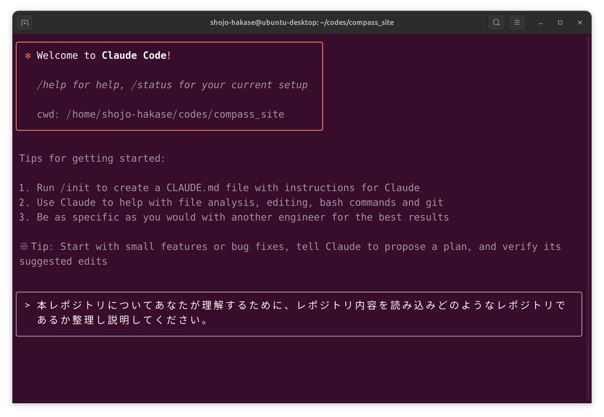Click the orange asterisk beside Welcome
This screenshot has height=417, width=604.
(x=28, y=56)
